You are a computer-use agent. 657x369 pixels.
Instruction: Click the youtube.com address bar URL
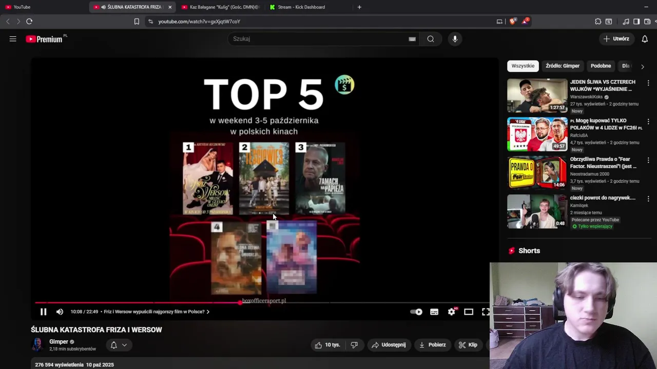[199, 22]
